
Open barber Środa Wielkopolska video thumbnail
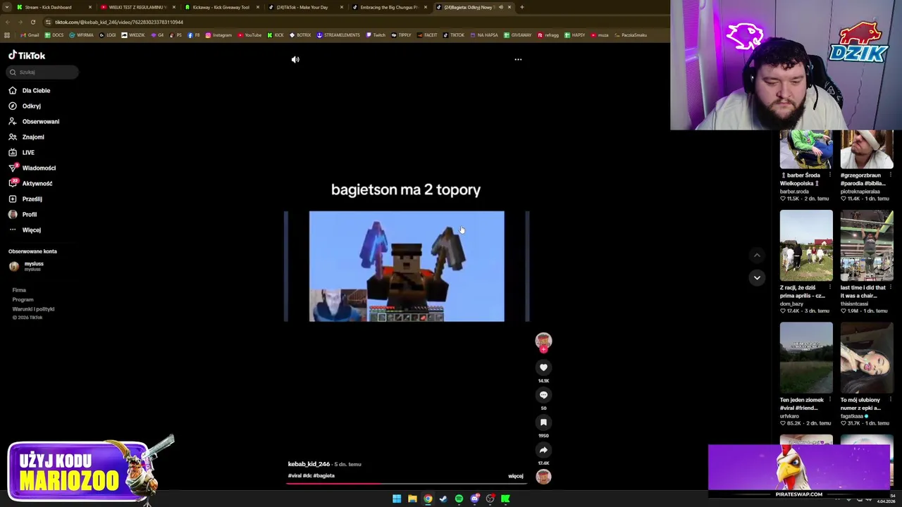[806, 149]
